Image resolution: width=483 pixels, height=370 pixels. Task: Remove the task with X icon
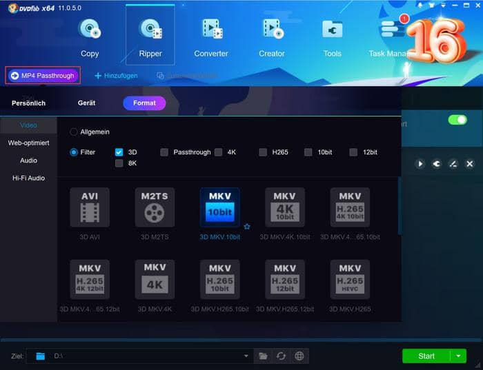click(470, 163)
